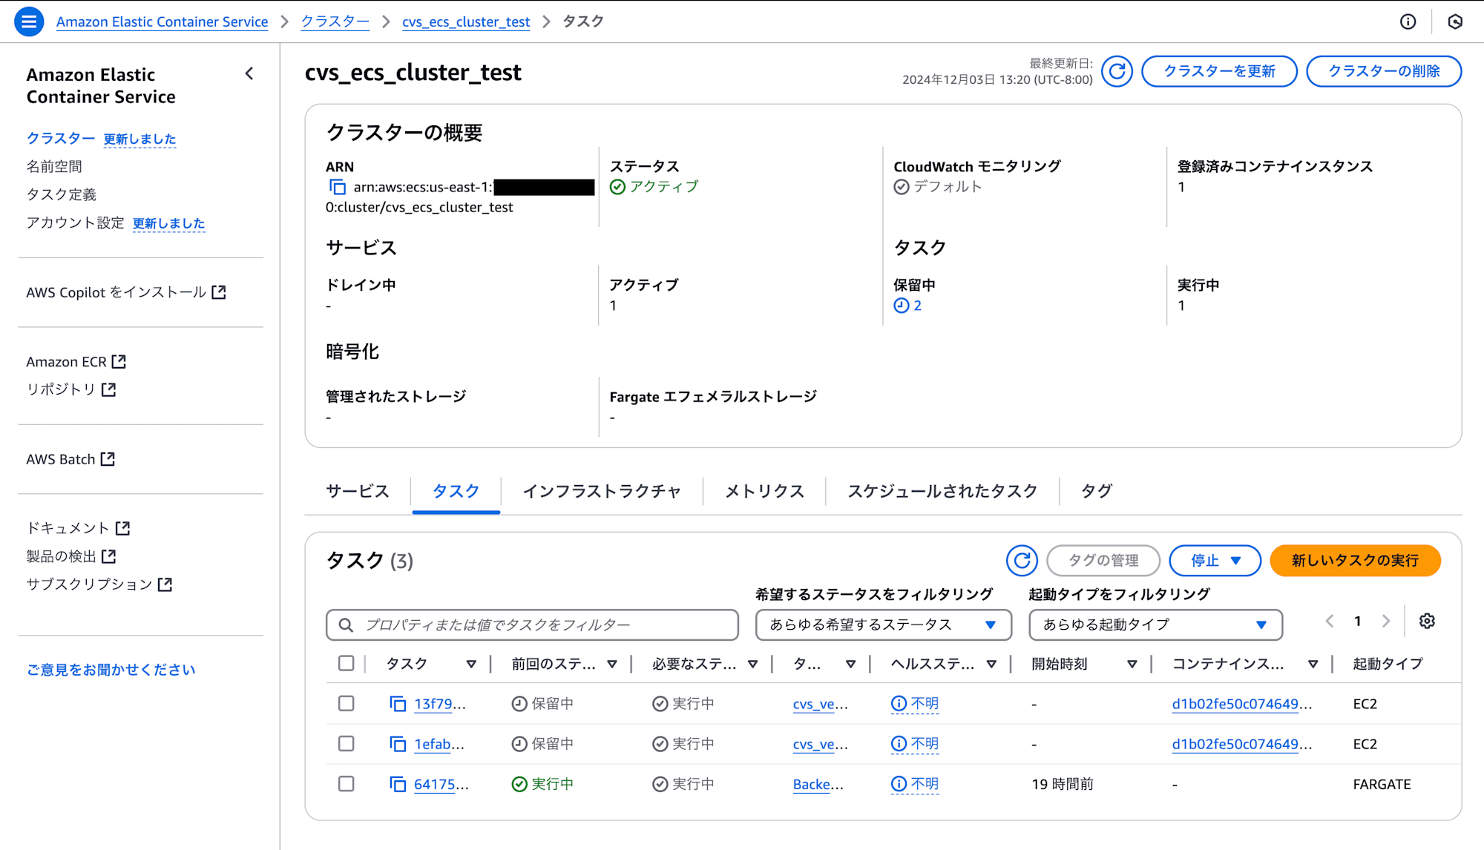Refresh the cluster page with circular arrow
The width and height of the screenshot is (1484, 850).
pos(1117,71)
